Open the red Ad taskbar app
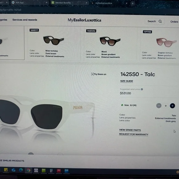This screenshot has width=179, height=179. pos(59,171)
